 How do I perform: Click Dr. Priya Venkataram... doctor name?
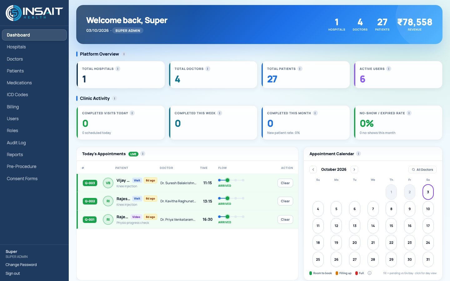[x=178, y=219]
